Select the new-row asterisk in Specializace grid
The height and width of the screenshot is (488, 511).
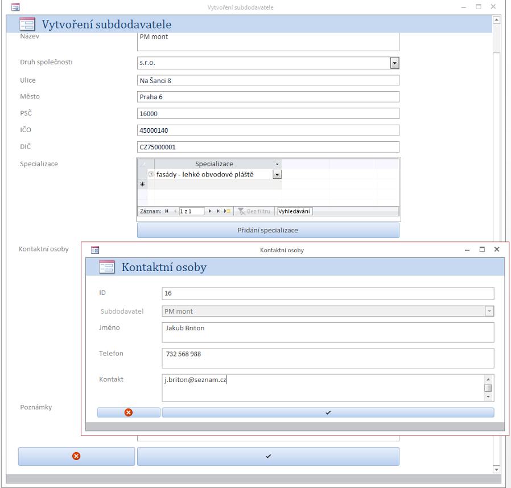point(142,184)
